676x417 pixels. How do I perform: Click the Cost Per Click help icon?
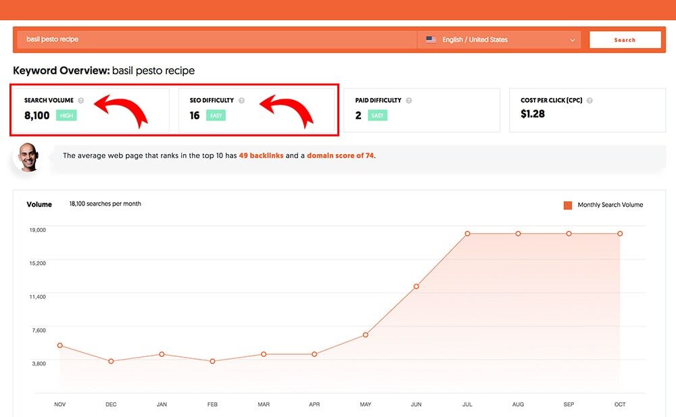(x=590, y=101)
